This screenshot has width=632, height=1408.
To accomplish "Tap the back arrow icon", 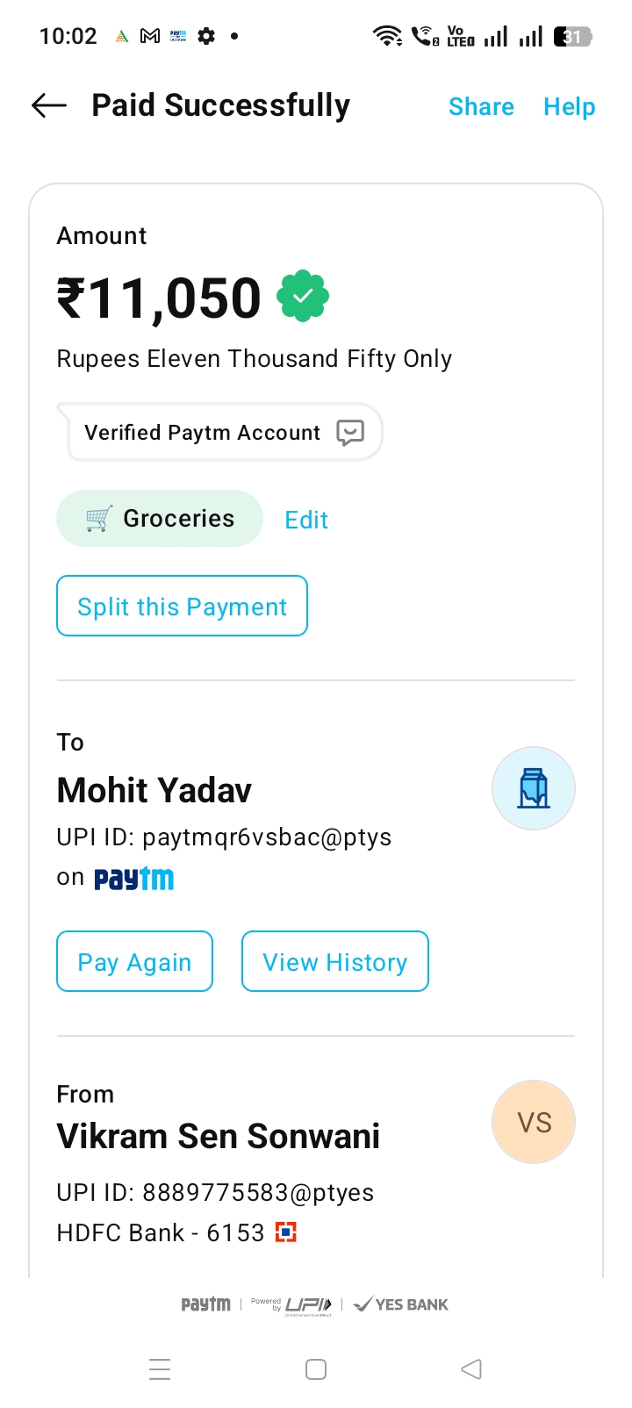I will 49,106.
